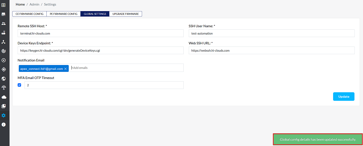Click the router device icon in sidebar

[x=4, y=33]
